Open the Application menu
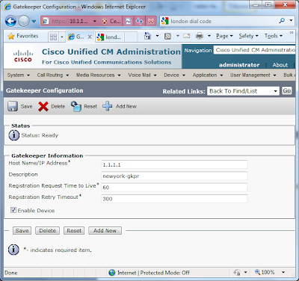This screenshot has width=299, height=281. (207, 75)
